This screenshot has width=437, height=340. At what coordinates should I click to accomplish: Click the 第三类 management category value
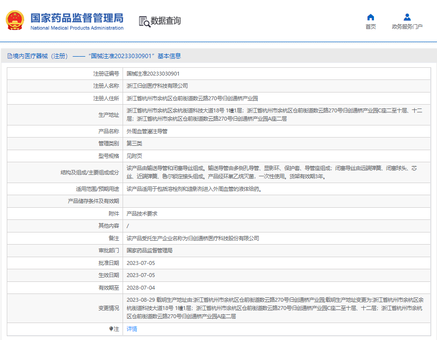(134, 143)
